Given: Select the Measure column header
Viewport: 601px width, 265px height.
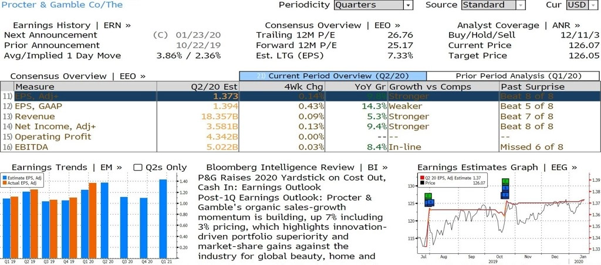Looking at the screenshot, I should click(85, 87).
